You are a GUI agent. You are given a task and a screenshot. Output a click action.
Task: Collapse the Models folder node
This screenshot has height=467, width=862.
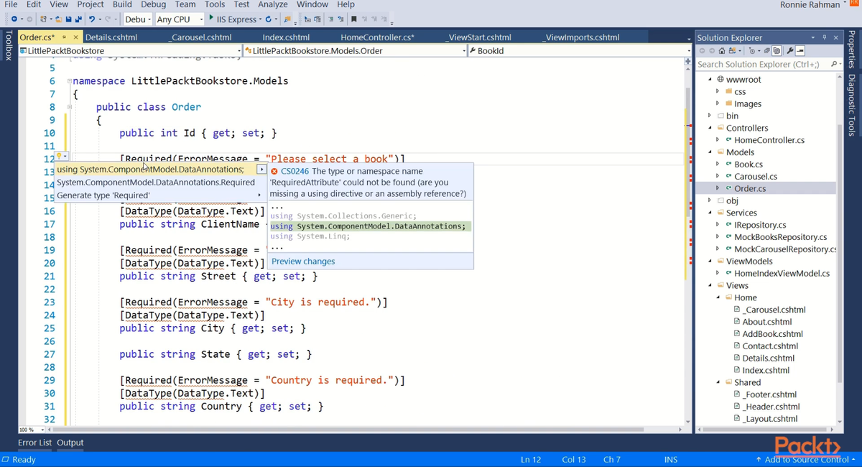[x=710, y=152]
